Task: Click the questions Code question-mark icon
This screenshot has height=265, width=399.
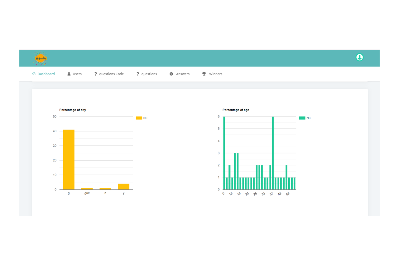Action: pyautogui.click(x=96, y=74)
